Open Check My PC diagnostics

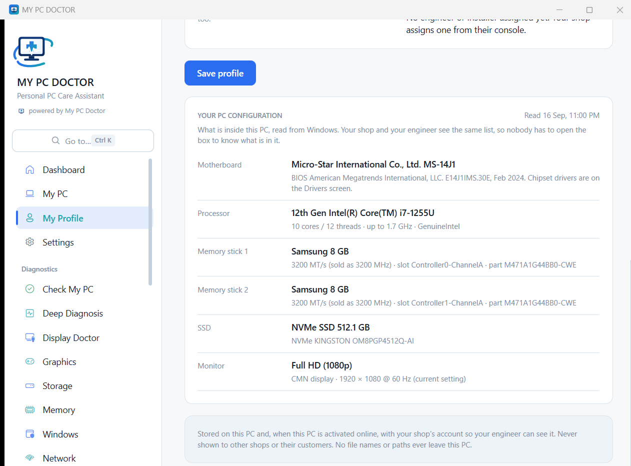[x=83, y=289]
